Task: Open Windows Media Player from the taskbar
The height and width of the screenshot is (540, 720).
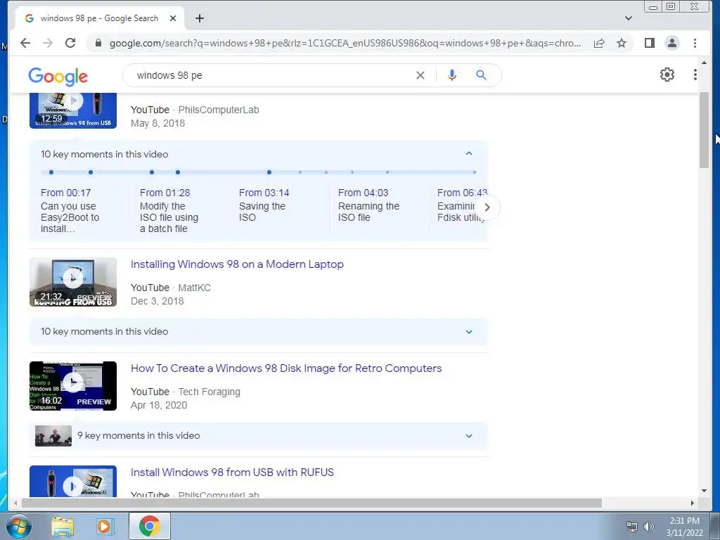Action: (104, 527)
